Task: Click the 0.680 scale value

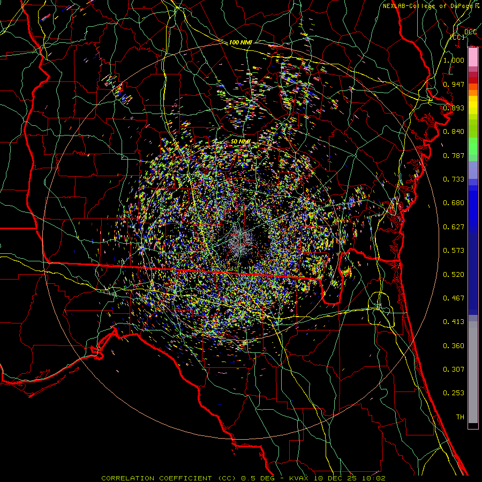Action: coord(454,203)
